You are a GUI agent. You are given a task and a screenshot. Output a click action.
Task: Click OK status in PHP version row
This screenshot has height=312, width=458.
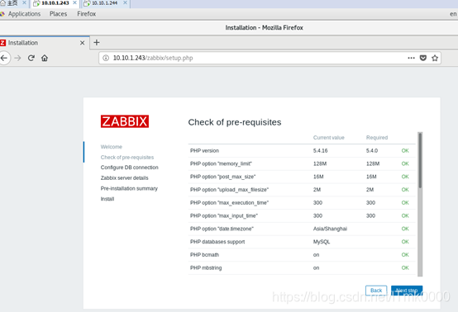tap(405, 151)
